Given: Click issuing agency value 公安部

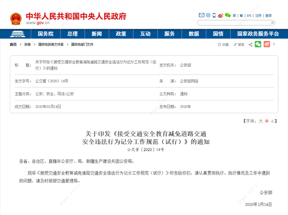Looking at the screenshot, I should tap(185, 65).
